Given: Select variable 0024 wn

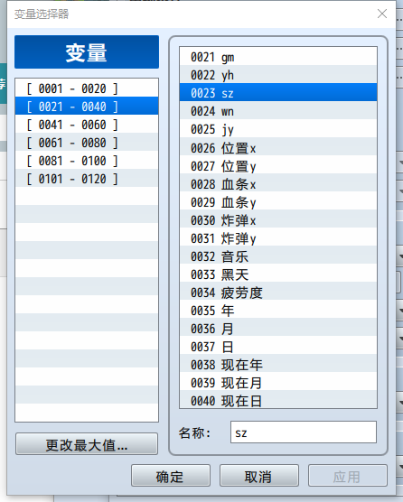Looking at the screenshot, I should tap(278, 111).
